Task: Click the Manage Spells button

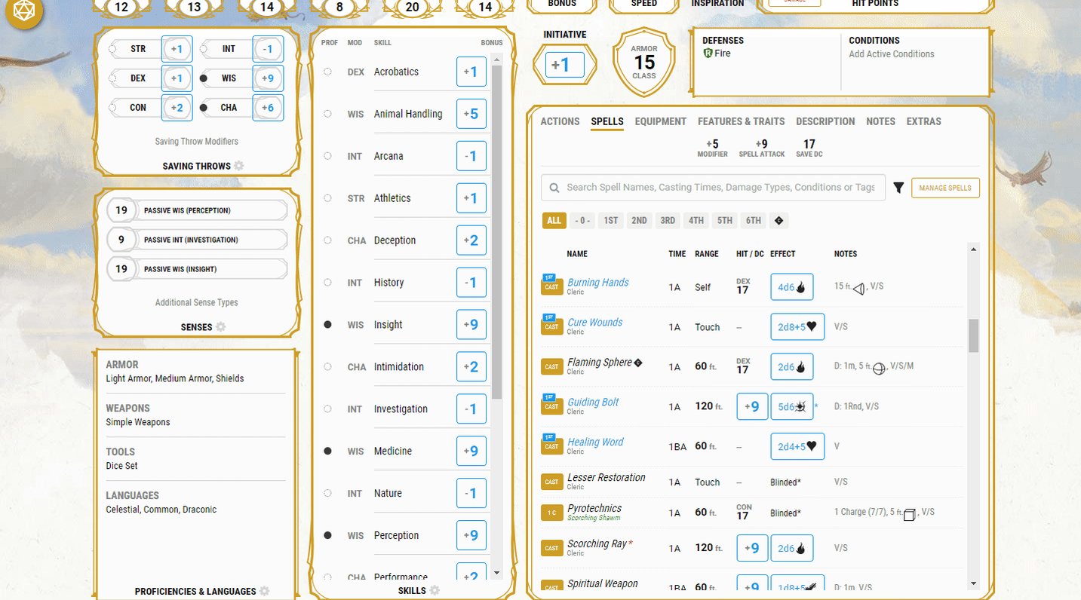Action: click(x=945, y=188)
